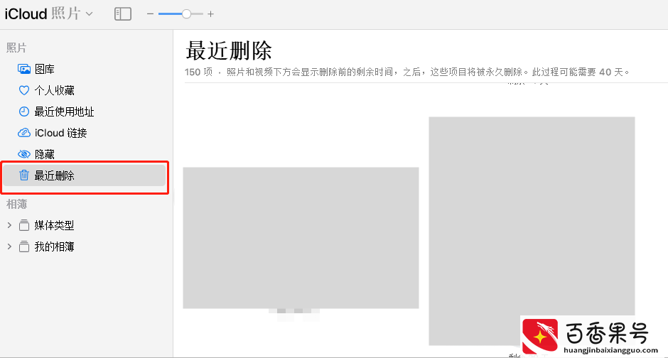This screenshot has height=358, width=668.
Task: Click the 最近删除 page heading
Action: point(229,51)
